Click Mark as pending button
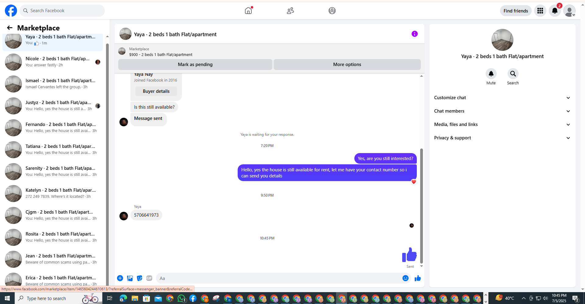The height and width of the screenshot is (304, 585). click(x=195, y=65)
